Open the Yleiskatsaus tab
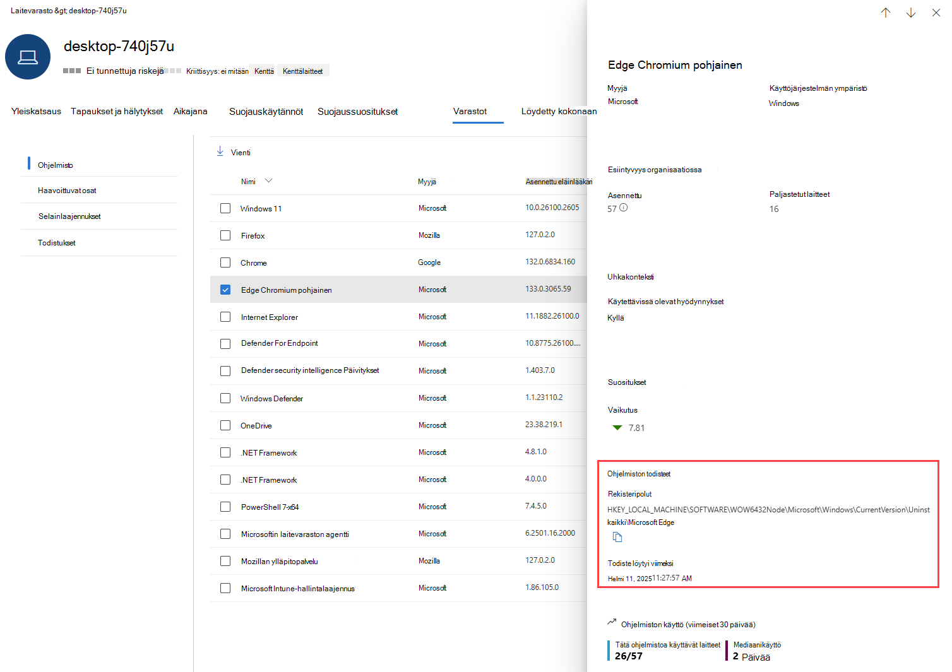The width and height of the screenshot is (952, 672). tap(36, 111)
